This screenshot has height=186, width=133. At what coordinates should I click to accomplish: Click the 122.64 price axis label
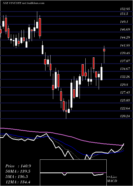click(x=125, y=108)
